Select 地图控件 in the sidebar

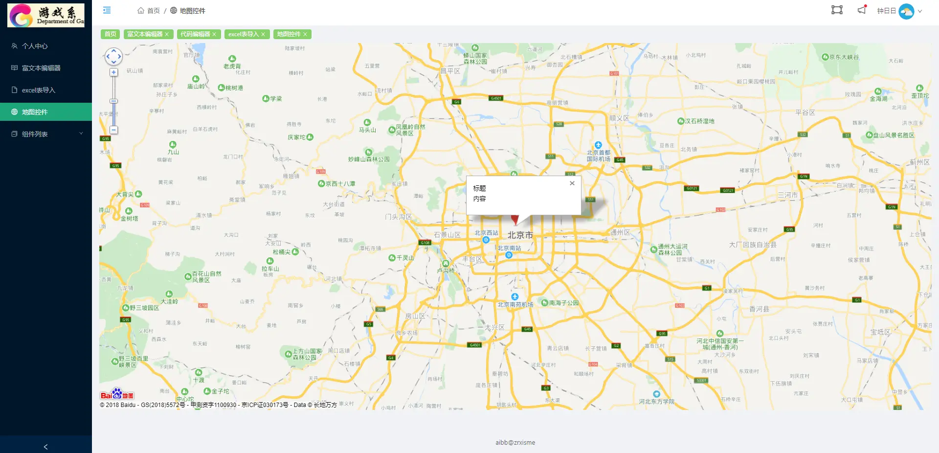pyautogui.click(x=36, y=112)
